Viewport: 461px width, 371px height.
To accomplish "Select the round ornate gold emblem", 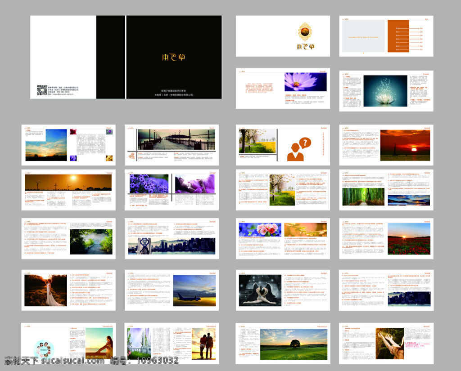I will [306, 32].
